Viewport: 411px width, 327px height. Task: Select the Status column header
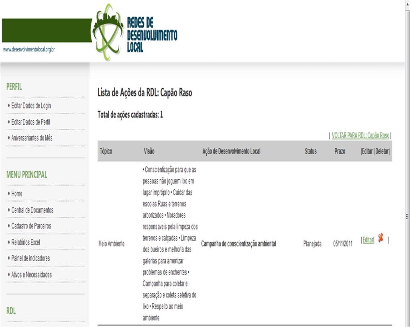pos(311,151)
